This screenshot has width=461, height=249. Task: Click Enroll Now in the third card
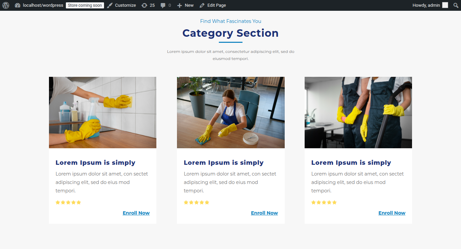[x=392, y=213]
